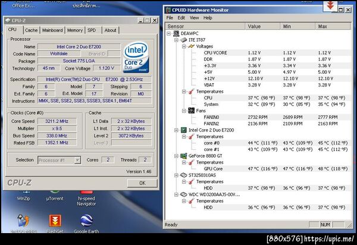Image resolution: width=357 pixels, height=245 pixels.
Task: Open the µTorrent desktop shortcut
Action: coord(55,196)
